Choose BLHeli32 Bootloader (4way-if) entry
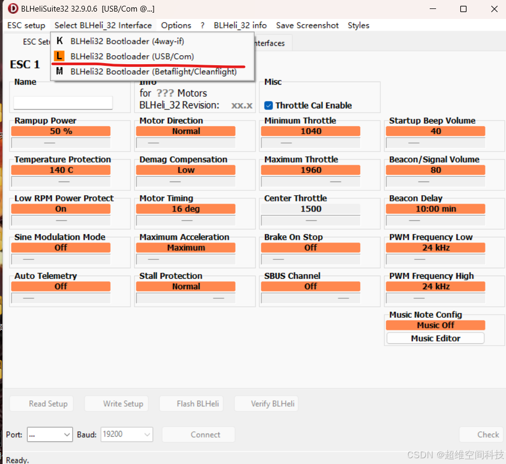This screenshot has height=464, width=506. pos(152,41)
